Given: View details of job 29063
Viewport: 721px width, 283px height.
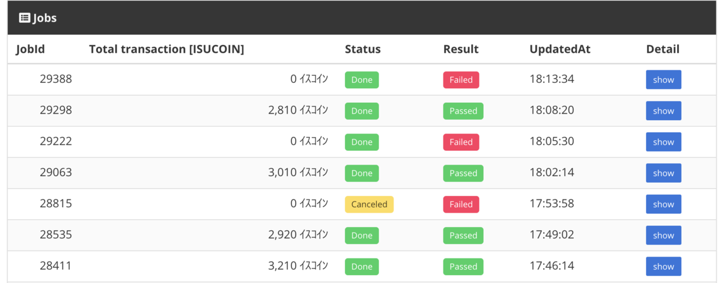Looking at the screenshot, I should click(663, 173).
